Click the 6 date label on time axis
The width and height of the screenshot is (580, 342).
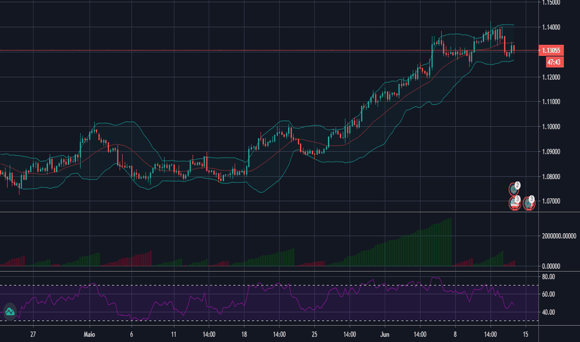click(x=131, y=335)
